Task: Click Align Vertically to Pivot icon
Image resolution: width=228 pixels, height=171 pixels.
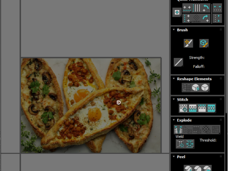Action: coord(187,19)
